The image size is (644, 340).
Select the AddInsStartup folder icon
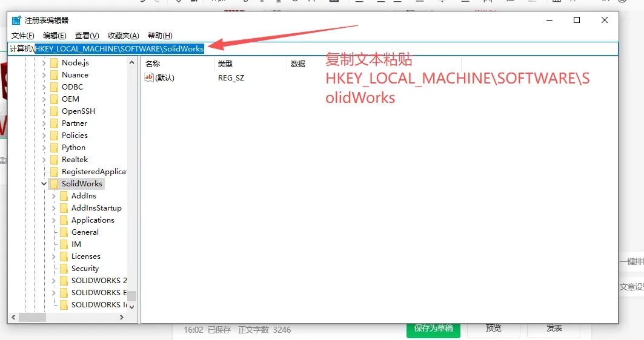pos(64,208)
